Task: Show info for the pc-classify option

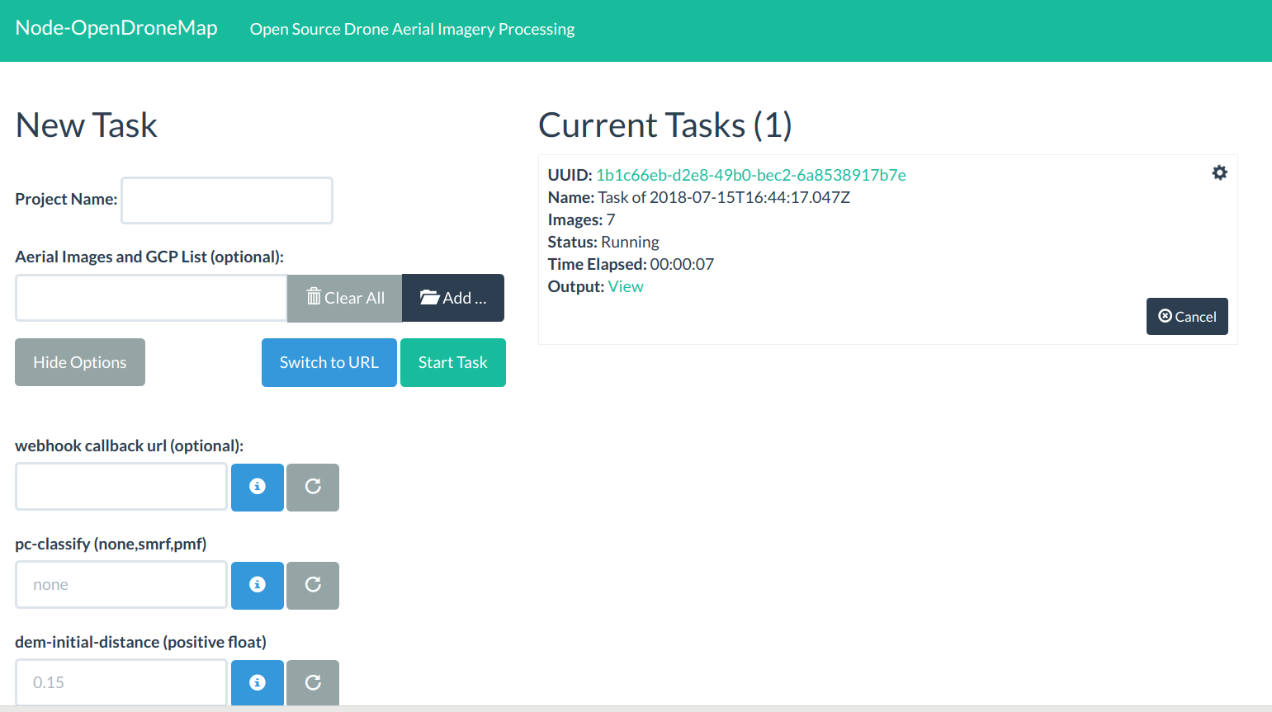Action: [258, 585]
